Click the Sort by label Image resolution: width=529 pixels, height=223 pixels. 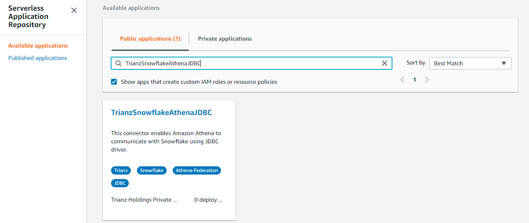tap(416, 63)
